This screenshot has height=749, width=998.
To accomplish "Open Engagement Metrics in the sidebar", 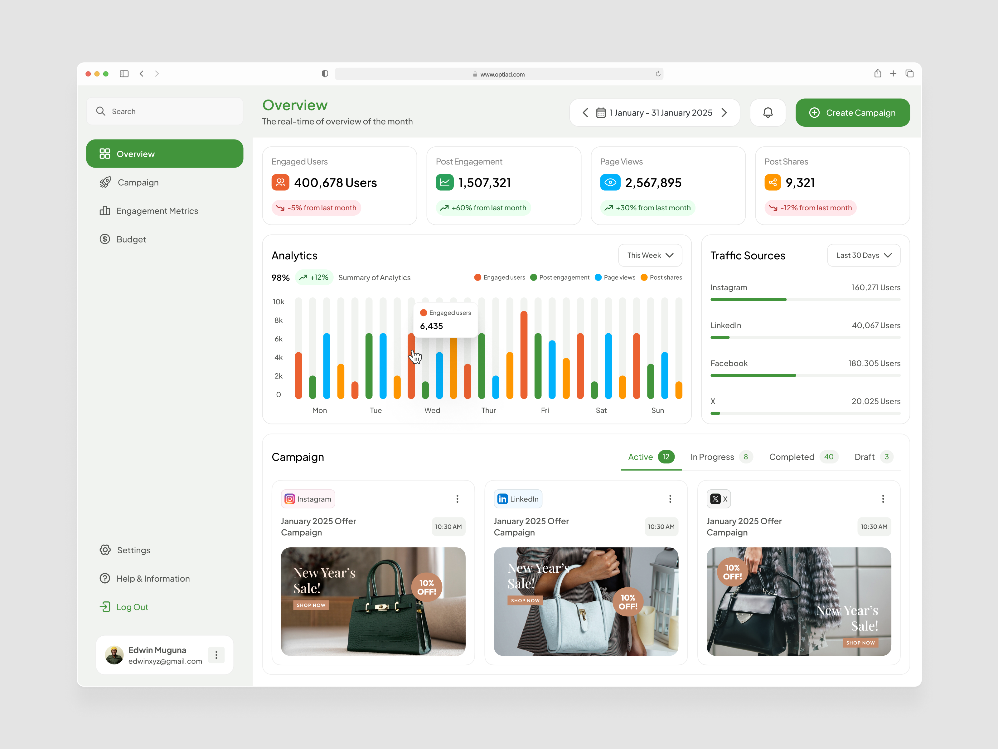I will pos(157,211).
